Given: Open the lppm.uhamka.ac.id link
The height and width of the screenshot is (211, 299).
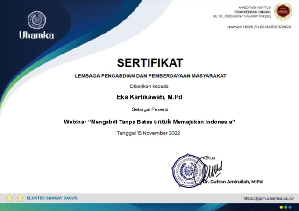Looking at the screenshot, I should point(269,198).
